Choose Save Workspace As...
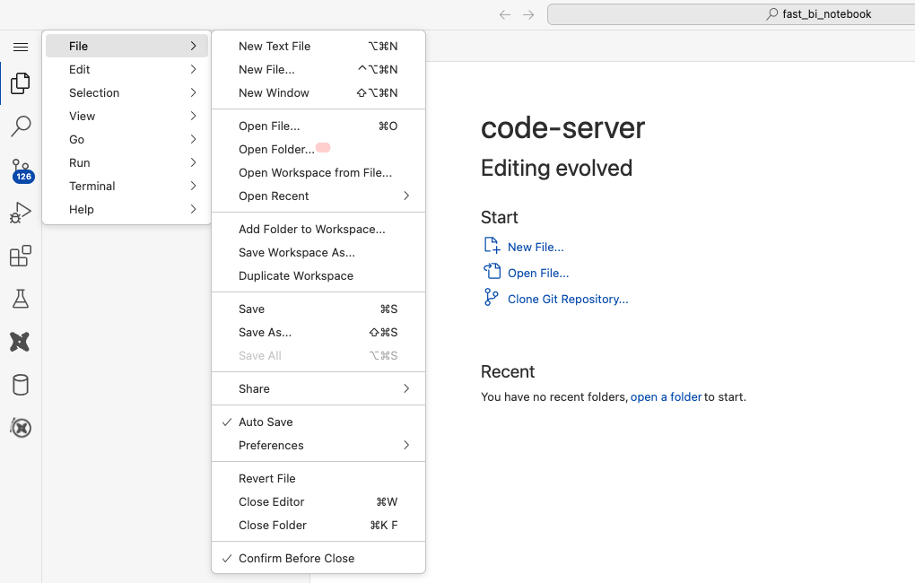915x583 pixels. (x=318, y=253)
